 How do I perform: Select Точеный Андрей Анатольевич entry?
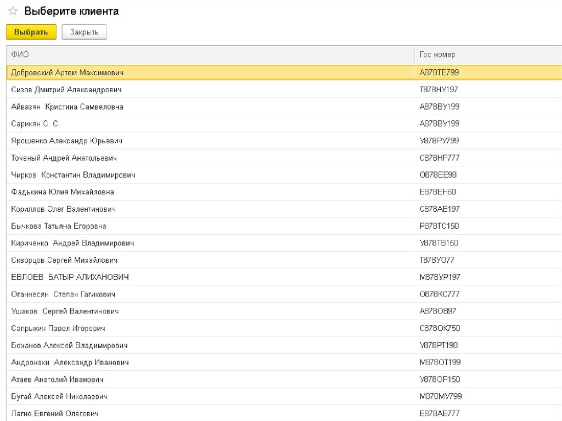pyautogui.click(x=64, y=158)
